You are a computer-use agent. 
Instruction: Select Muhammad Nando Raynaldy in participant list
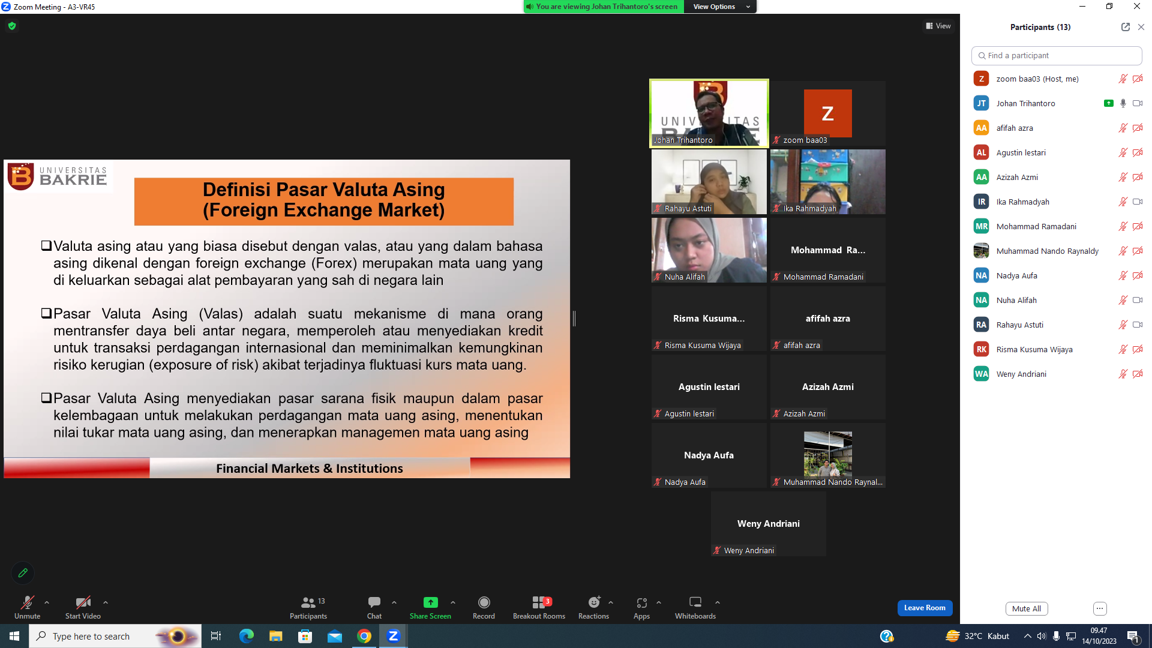point(1057,251)
